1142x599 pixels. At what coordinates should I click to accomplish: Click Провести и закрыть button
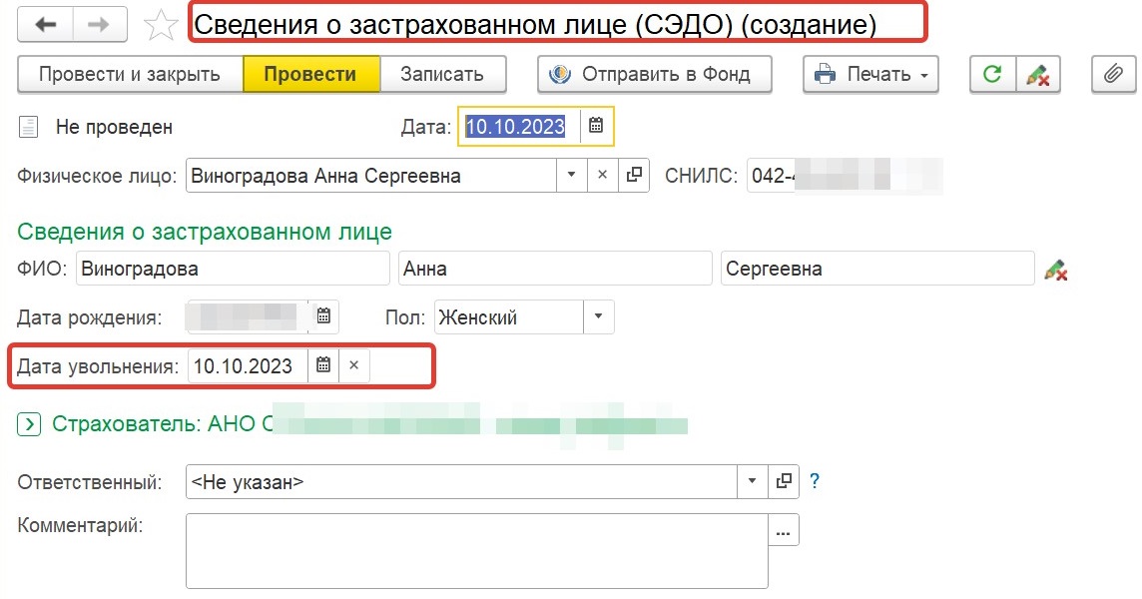click(130, 74)
